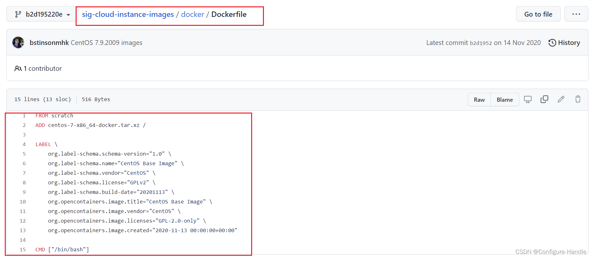Click the History clock icon

(x=552, y=43)
